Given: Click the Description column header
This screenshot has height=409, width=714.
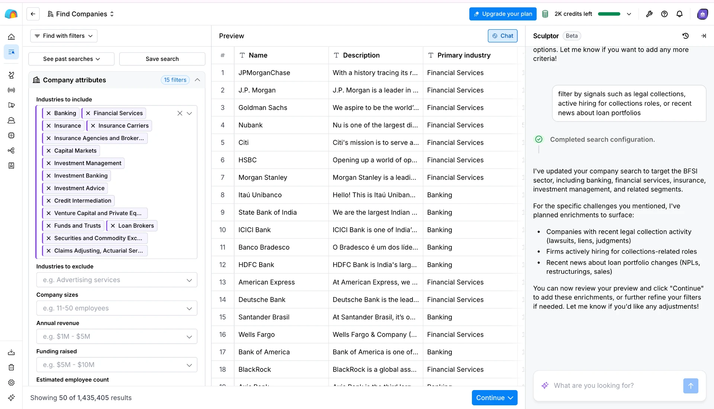Looking at the screenshot, I should [x=376, y=55].
